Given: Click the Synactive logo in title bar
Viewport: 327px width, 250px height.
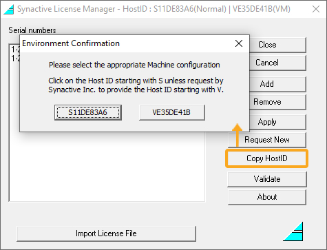Looking at the screenshot, I should [9, 10].
